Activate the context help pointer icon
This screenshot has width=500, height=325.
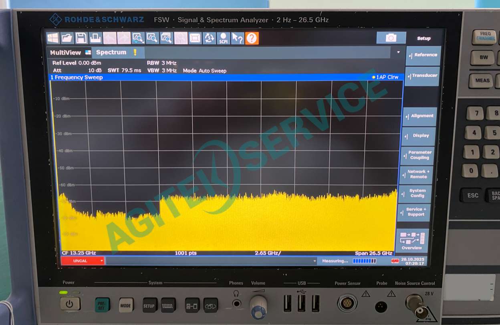(x=238, y=38)
